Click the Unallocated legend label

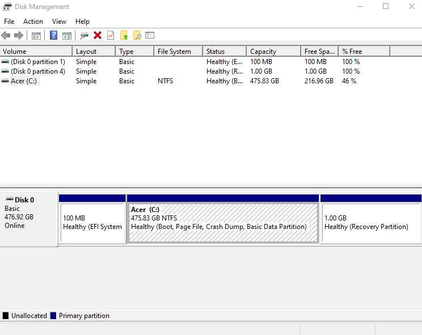point(29,316)
